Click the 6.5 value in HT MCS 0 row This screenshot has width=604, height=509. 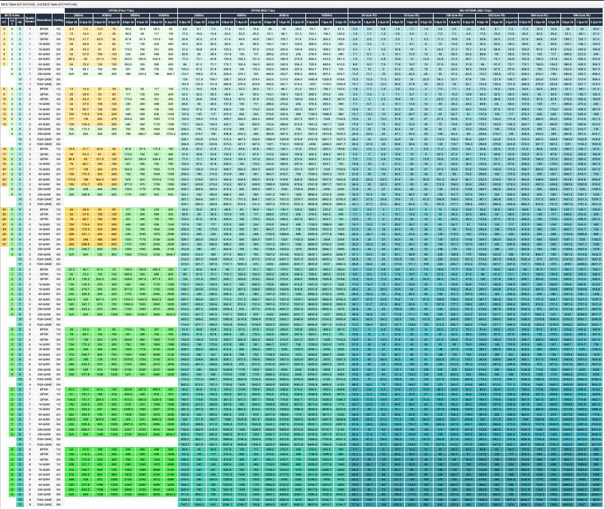72,29
